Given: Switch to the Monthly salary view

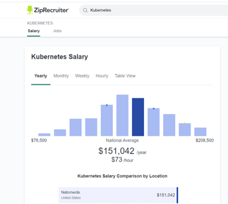Looking at the screenshot, I should 61,76.
